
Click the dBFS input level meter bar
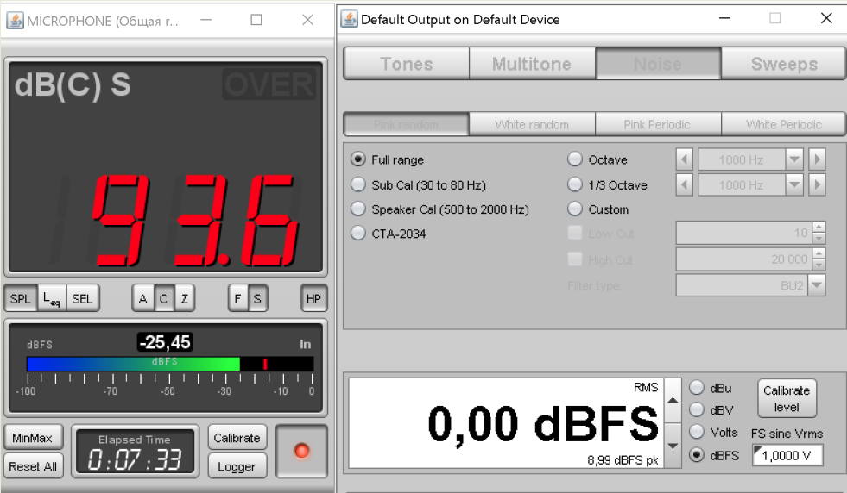point(169,364)
